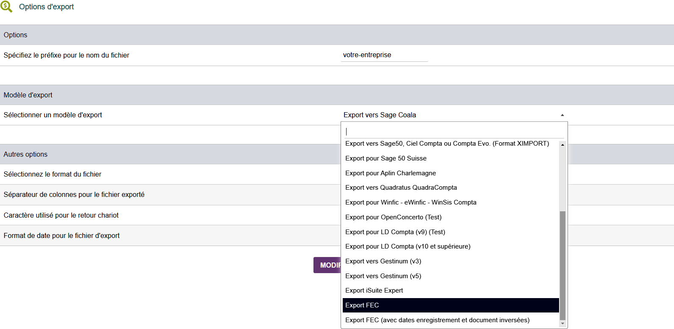This screenshot has height=329, width=674.
Task: Choose Export pour LD Compta (v9) (Test)
Action: point(450,232)
